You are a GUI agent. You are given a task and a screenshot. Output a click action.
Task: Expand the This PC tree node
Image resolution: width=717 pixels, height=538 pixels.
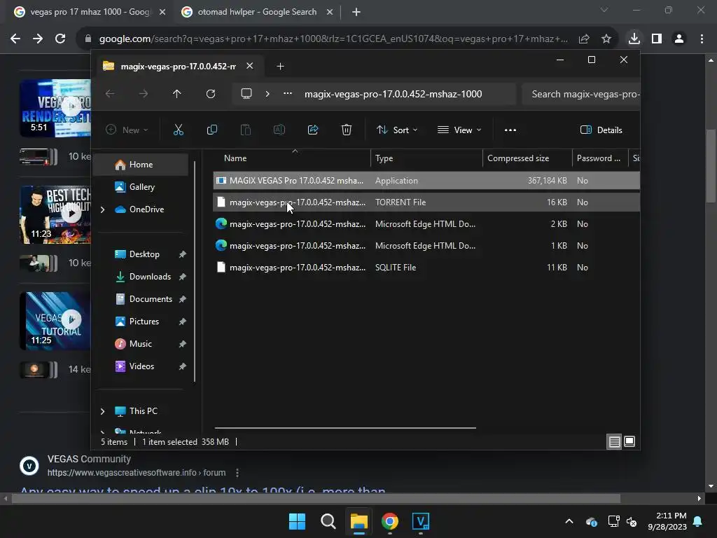coord(102,411)
